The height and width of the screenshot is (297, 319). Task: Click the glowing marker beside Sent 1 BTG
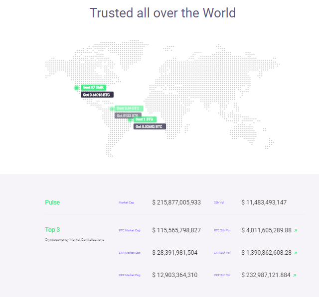(x=130, y=119)
